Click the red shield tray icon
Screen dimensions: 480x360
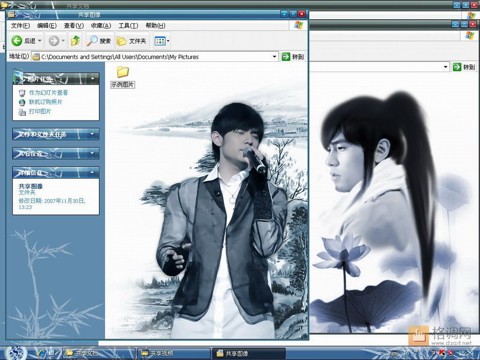tap(451, 353)
